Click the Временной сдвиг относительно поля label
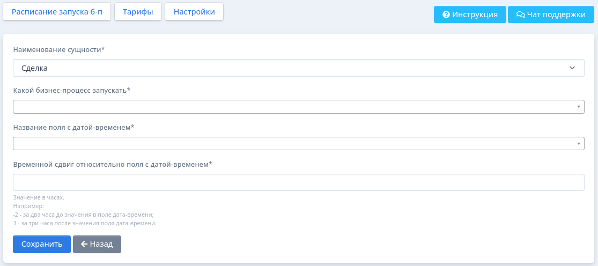This screenshot has height=266, width=598. point(113,165)
